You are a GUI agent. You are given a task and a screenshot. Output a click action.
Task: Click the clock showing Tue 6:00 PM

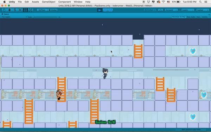[x=190, y=2]
